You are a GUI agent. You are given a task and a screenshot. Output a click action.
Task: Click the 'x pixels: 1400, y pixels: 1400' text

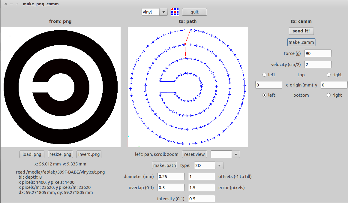(x=46, y=182)
